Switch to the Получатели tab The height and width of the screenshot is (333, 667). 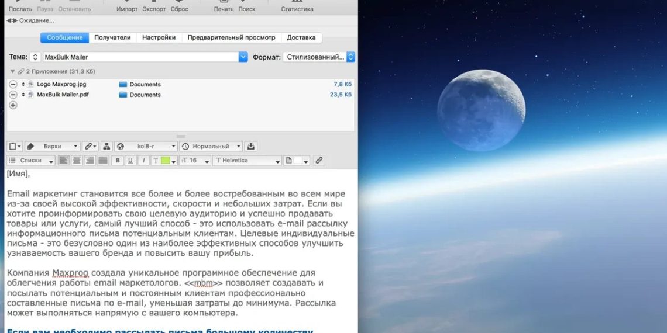[x=112, y=37]
